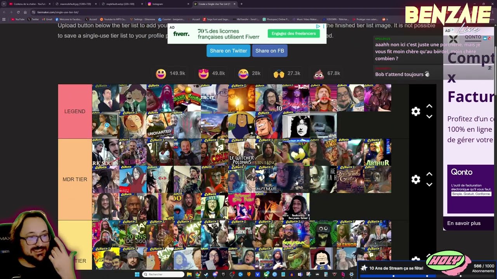This screenshot has height=279, width=497.
Task: Open the YouTube bookmark
Action: [x=18, y=19]
